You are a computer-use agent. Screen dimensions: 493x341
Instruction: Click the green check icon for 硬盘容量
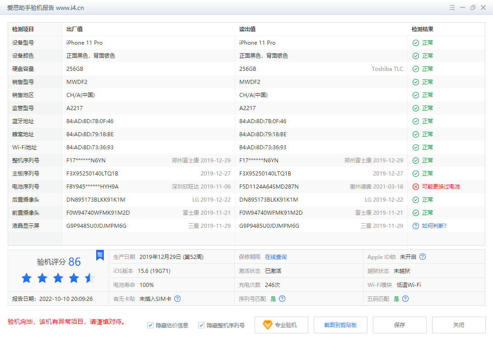(416, 69)
